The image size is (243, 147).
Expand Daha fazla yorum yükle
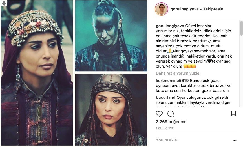pyautogui.click(x=177, y=73)
